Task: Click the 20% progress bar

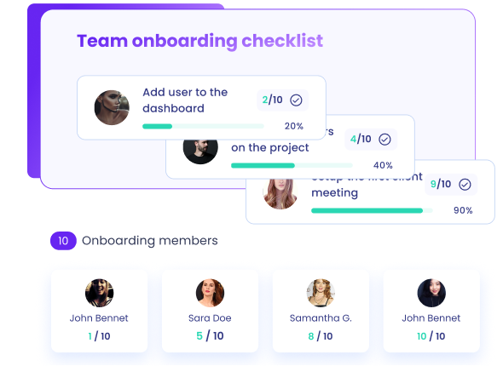Action: (x=203, y=127)
